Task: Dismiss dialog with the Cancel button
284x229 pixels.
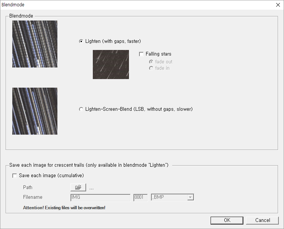Action: (x=262, y=220)
